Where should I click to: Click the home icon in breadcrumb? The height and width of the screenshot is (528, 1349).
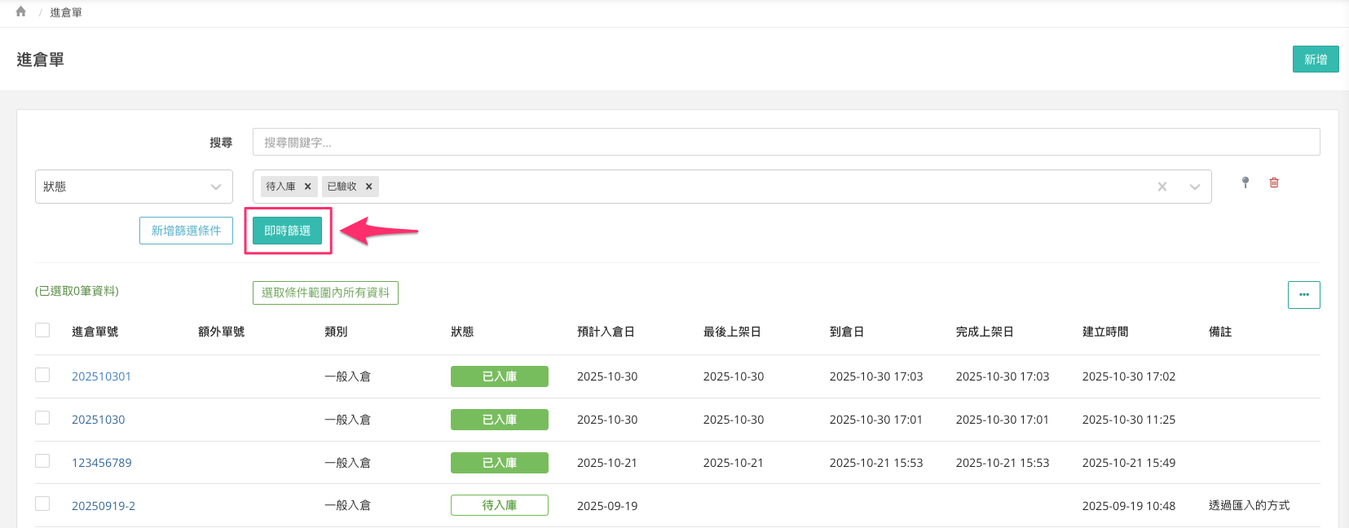pyautogui.click(x=21, y=11)
